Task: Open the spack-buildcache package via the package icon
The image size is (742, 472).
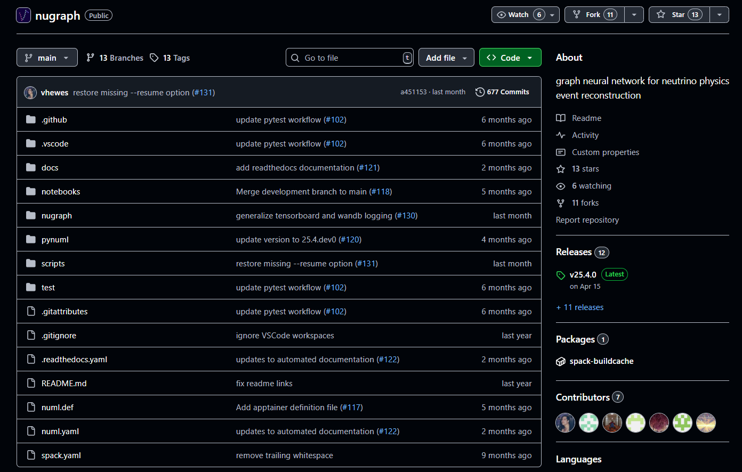Action: pyautogui.click(x=560, y=361)
